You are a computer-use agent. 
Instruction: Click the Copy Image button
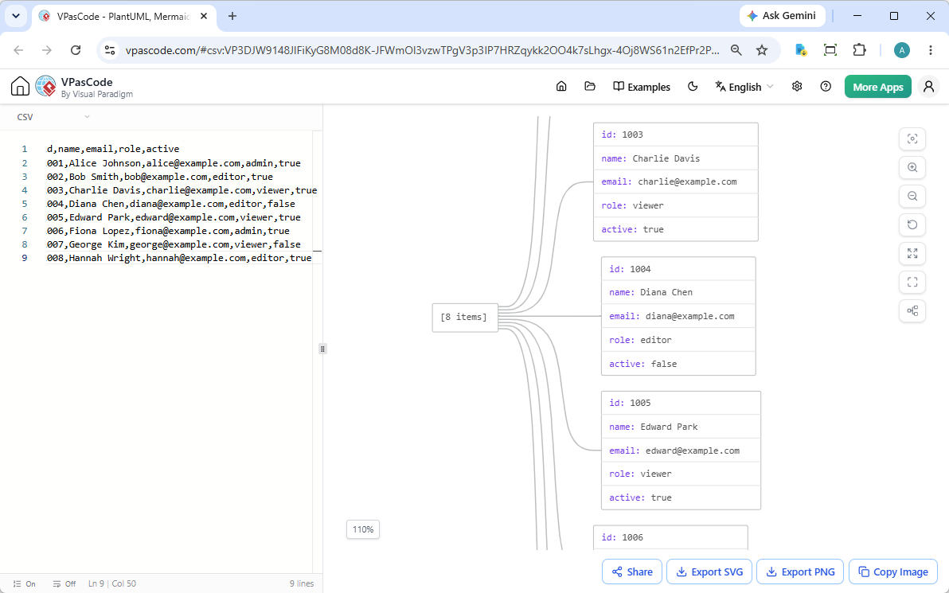pyautogui.click(x=893, y=572)
